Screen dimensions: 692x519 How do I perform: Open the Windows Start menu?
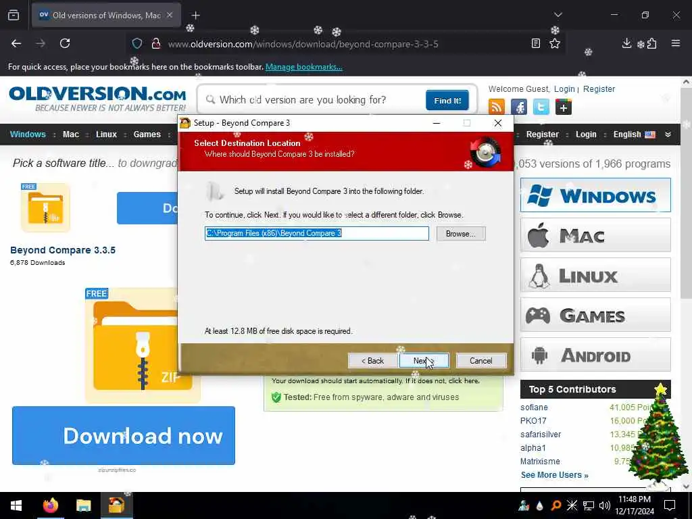(16, 505)
